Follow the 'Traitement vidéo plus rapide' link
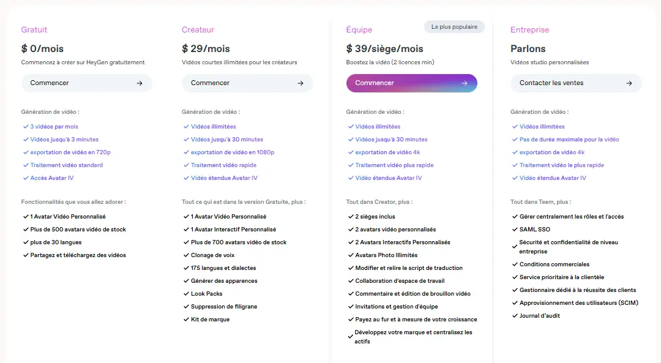This screenshot has height=363, width=661. 394,165
